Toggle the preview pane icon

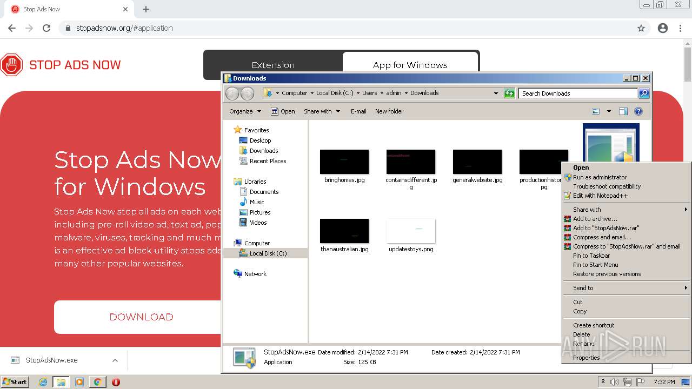pos(623,111)
